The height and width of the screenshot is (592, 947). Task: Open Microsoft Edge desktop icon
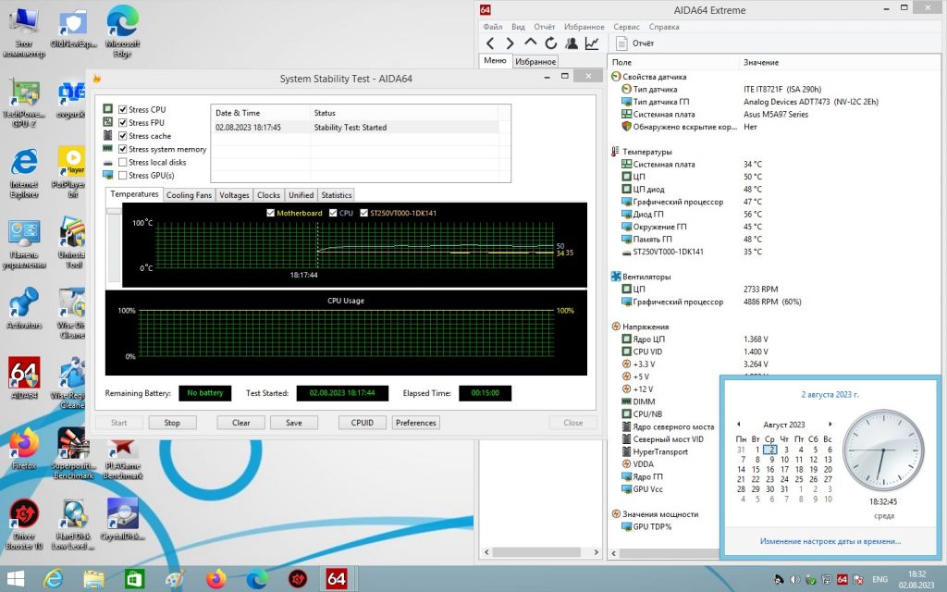123,31
